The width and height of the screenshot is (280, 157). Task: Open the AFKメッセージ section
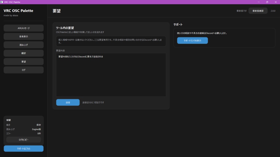pos(24,28)
